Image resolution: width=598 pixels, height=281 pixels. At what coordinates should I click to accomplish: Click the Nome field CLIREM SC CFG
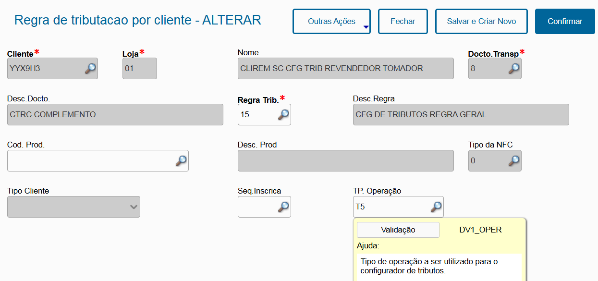point(346,69)
